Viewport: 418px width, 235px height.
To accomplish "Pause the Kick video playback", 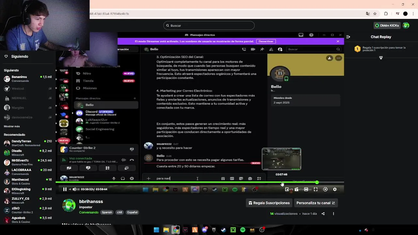I will pos(65,189).
